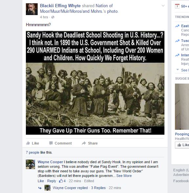Click the calendar events icon in sidebar
Viewport: 189px width, 193px height.
(177, 6)
